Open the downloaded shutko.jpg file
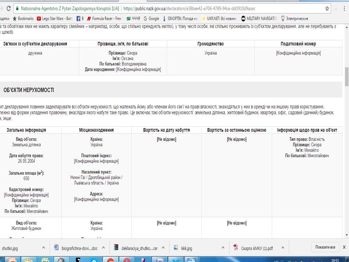 [10, 248]
